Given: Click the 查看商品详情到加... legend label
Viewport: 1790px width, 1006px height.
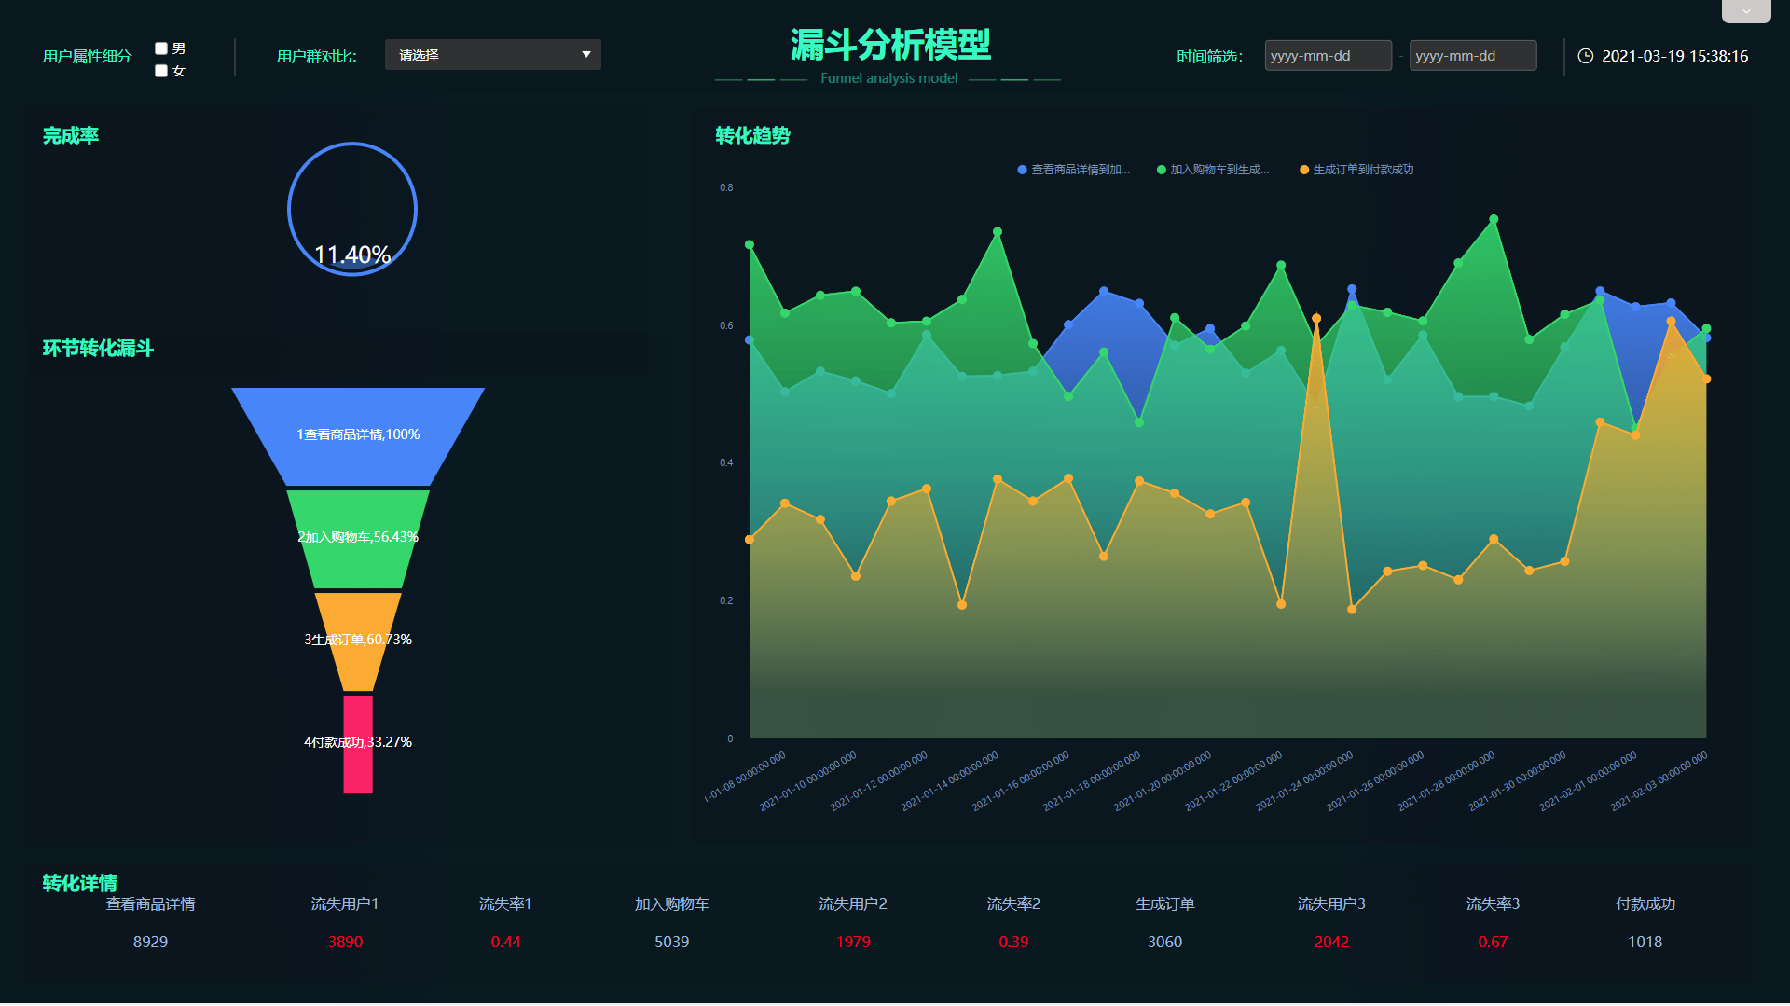Looking at the screenshot, I should point(1080,170).
